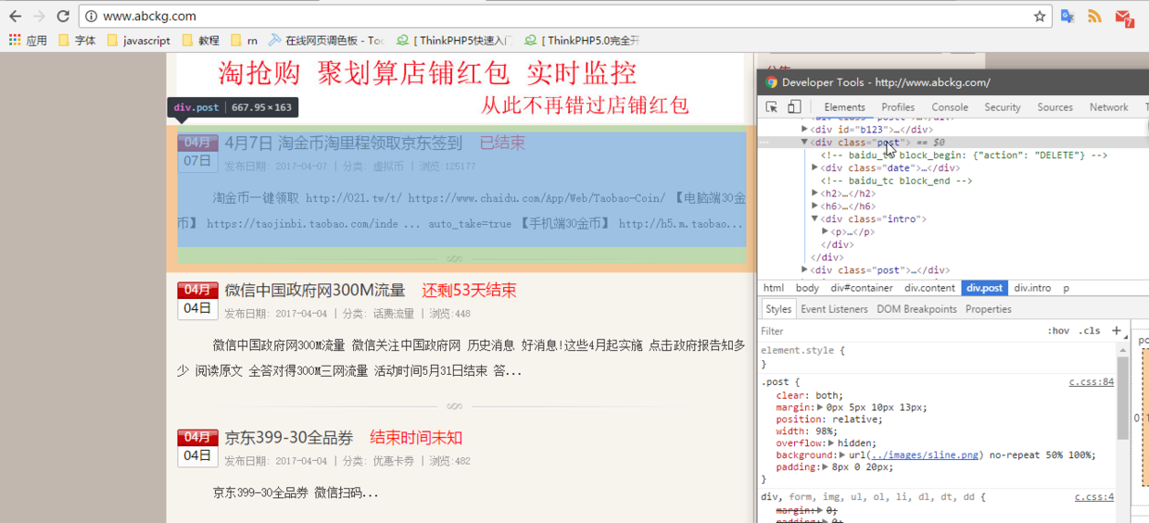The height and width of the screenshot is (523, 1149).
Task: Focus the Styles Filter input
Action: 899,330
